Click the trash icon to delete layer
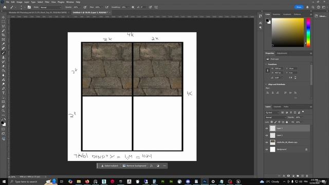329x185 pixels. point(307,176)
